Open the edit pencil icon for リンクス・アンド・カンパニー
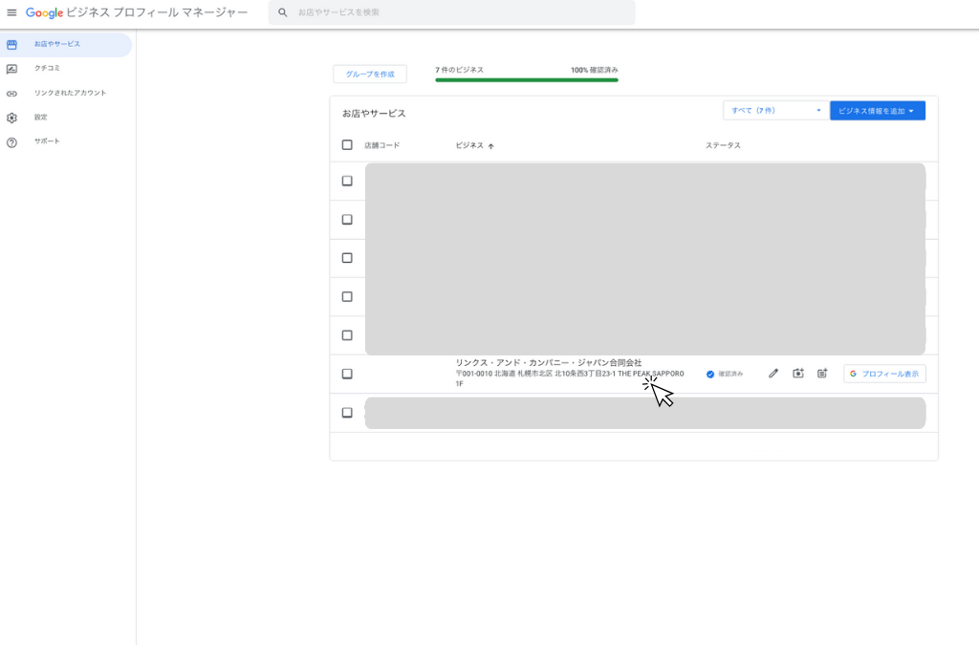This screenshot has height=645, width=979. coord(773,374)
